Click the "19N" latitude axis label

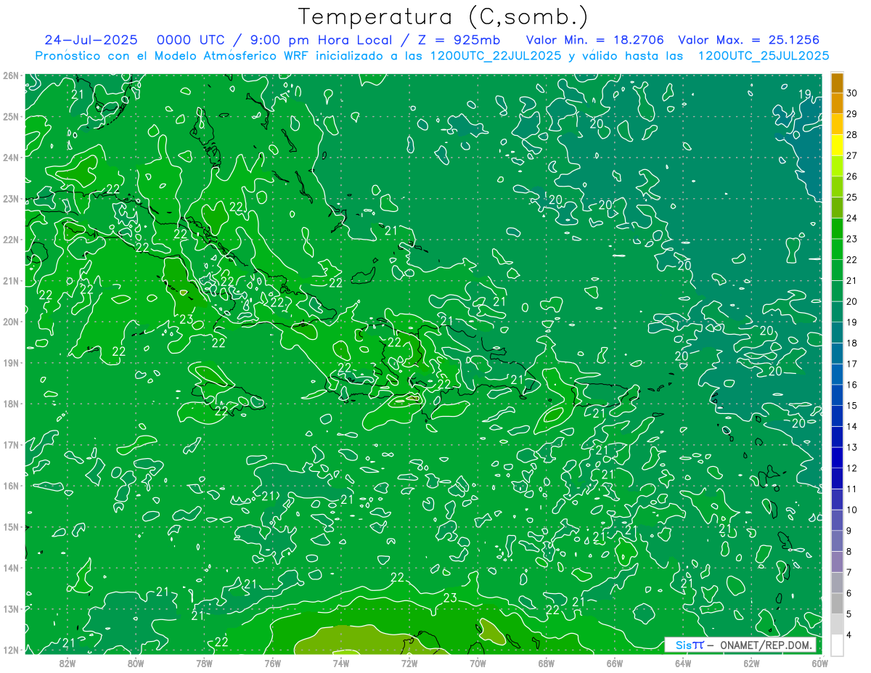click(10, 363)
